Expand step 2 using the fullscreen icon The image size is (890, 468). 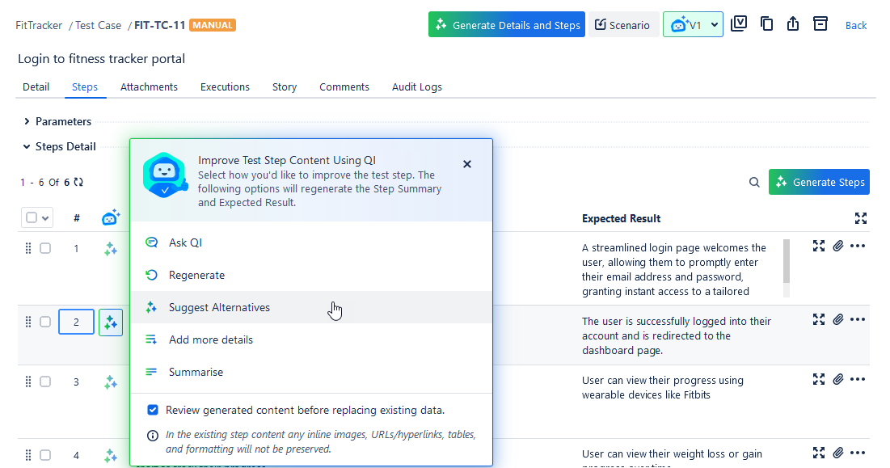tap(819, 320)
